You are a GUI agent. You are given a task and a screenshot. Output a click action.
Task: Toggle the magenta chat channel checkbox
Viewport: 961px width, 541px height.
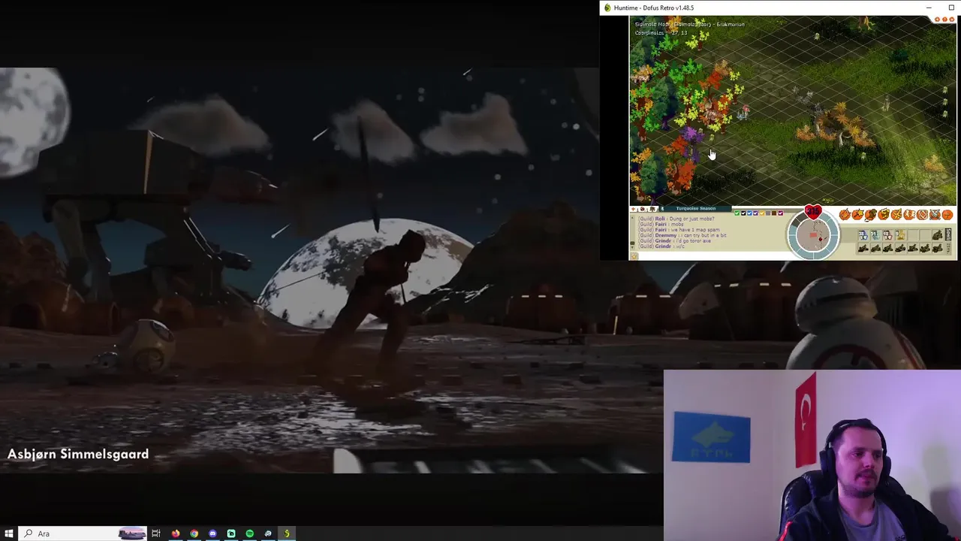tap(780, 213)
